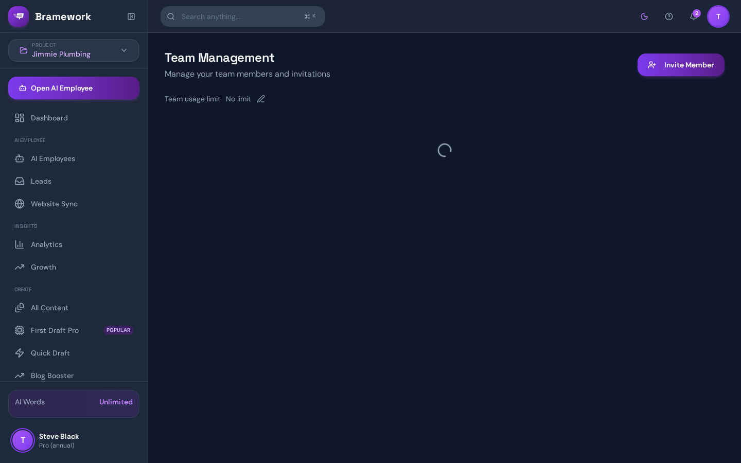Click the Team Management heading
Viewport: 741px width, 463px height.
coord(220,58)
